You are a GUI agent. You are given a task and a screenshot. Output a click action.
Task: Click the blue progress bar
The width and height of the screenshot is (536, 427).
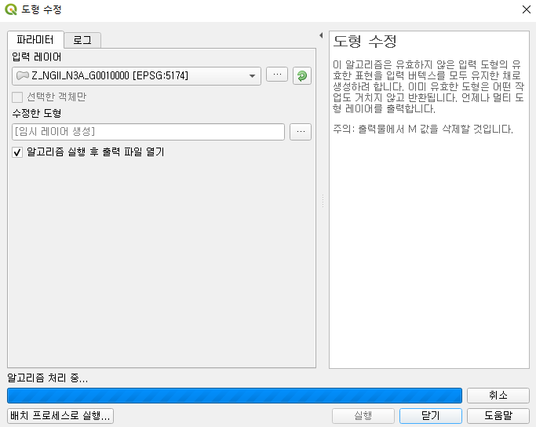[235, 396]
